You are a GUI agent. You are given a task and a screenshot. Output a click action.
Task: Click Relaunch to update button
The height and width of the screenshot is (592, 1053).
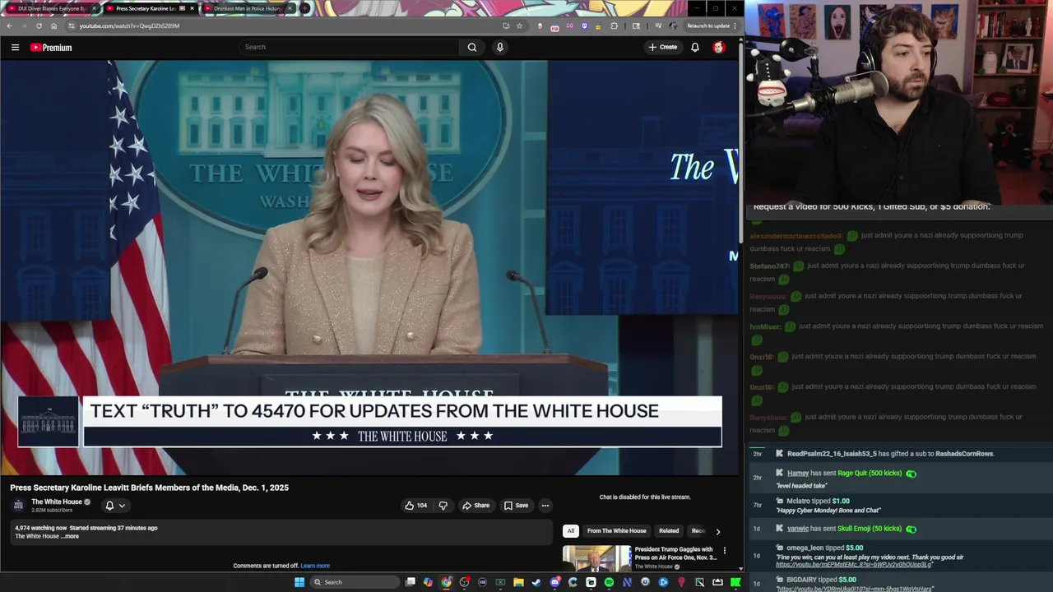[x=707, y=25]
